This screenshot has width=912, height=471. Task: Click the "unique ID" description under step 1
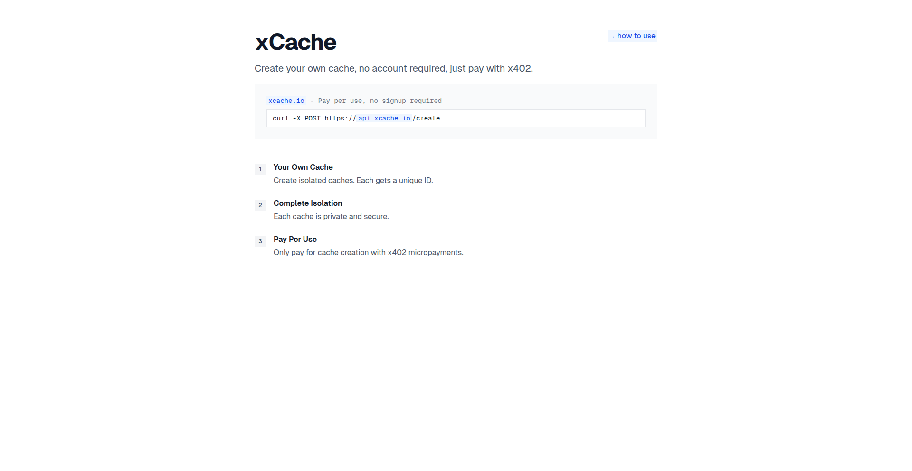coord(353,180)
